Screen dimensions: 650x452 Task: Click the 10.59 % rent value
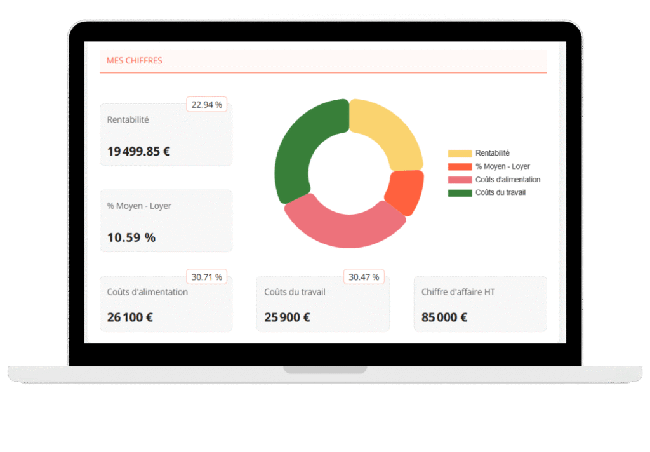pos(131,237)
